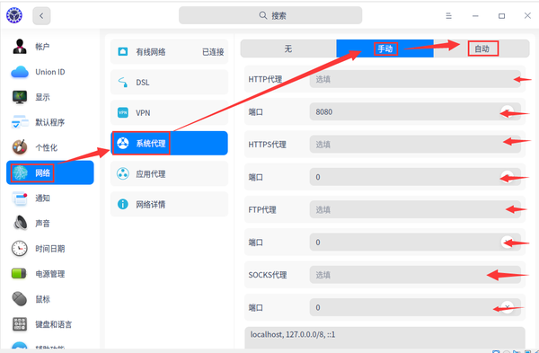
Task: Open the Union ID cloud icon
Action: pyautogui.click(x=20, y=72)
